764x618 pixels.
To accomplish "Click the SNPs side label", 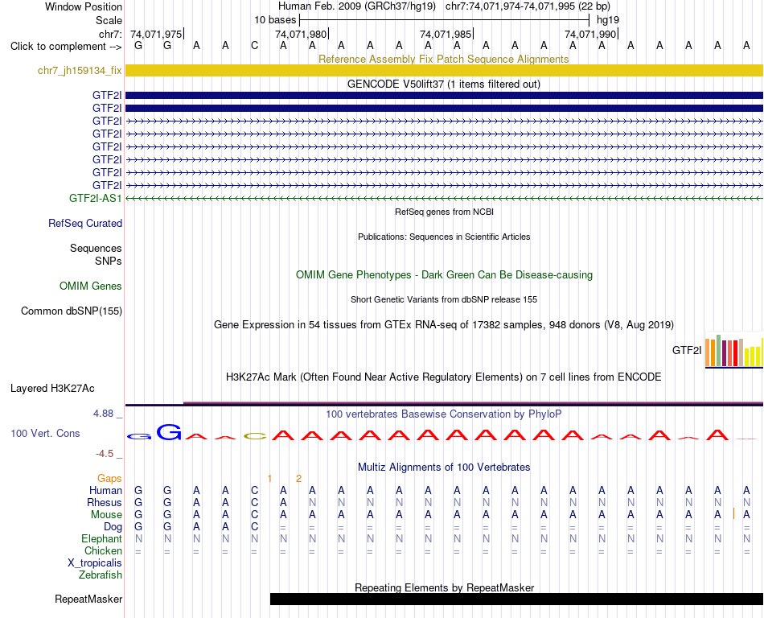I will point(109,261).
